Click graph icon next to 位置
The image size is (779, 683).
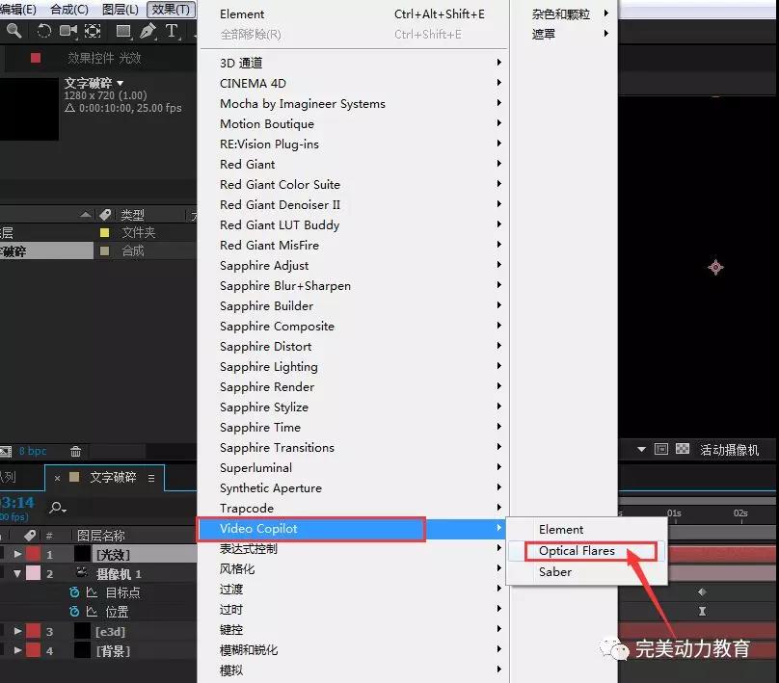pyautogui.click(x=92, y=612)
